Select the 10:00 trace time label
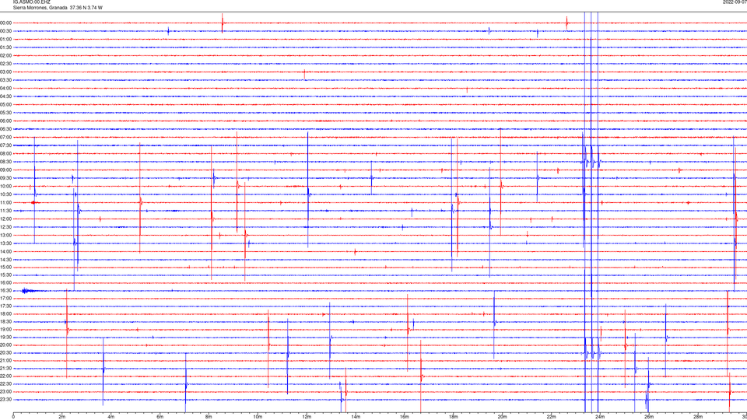747x420 pixels. point(5,186)
